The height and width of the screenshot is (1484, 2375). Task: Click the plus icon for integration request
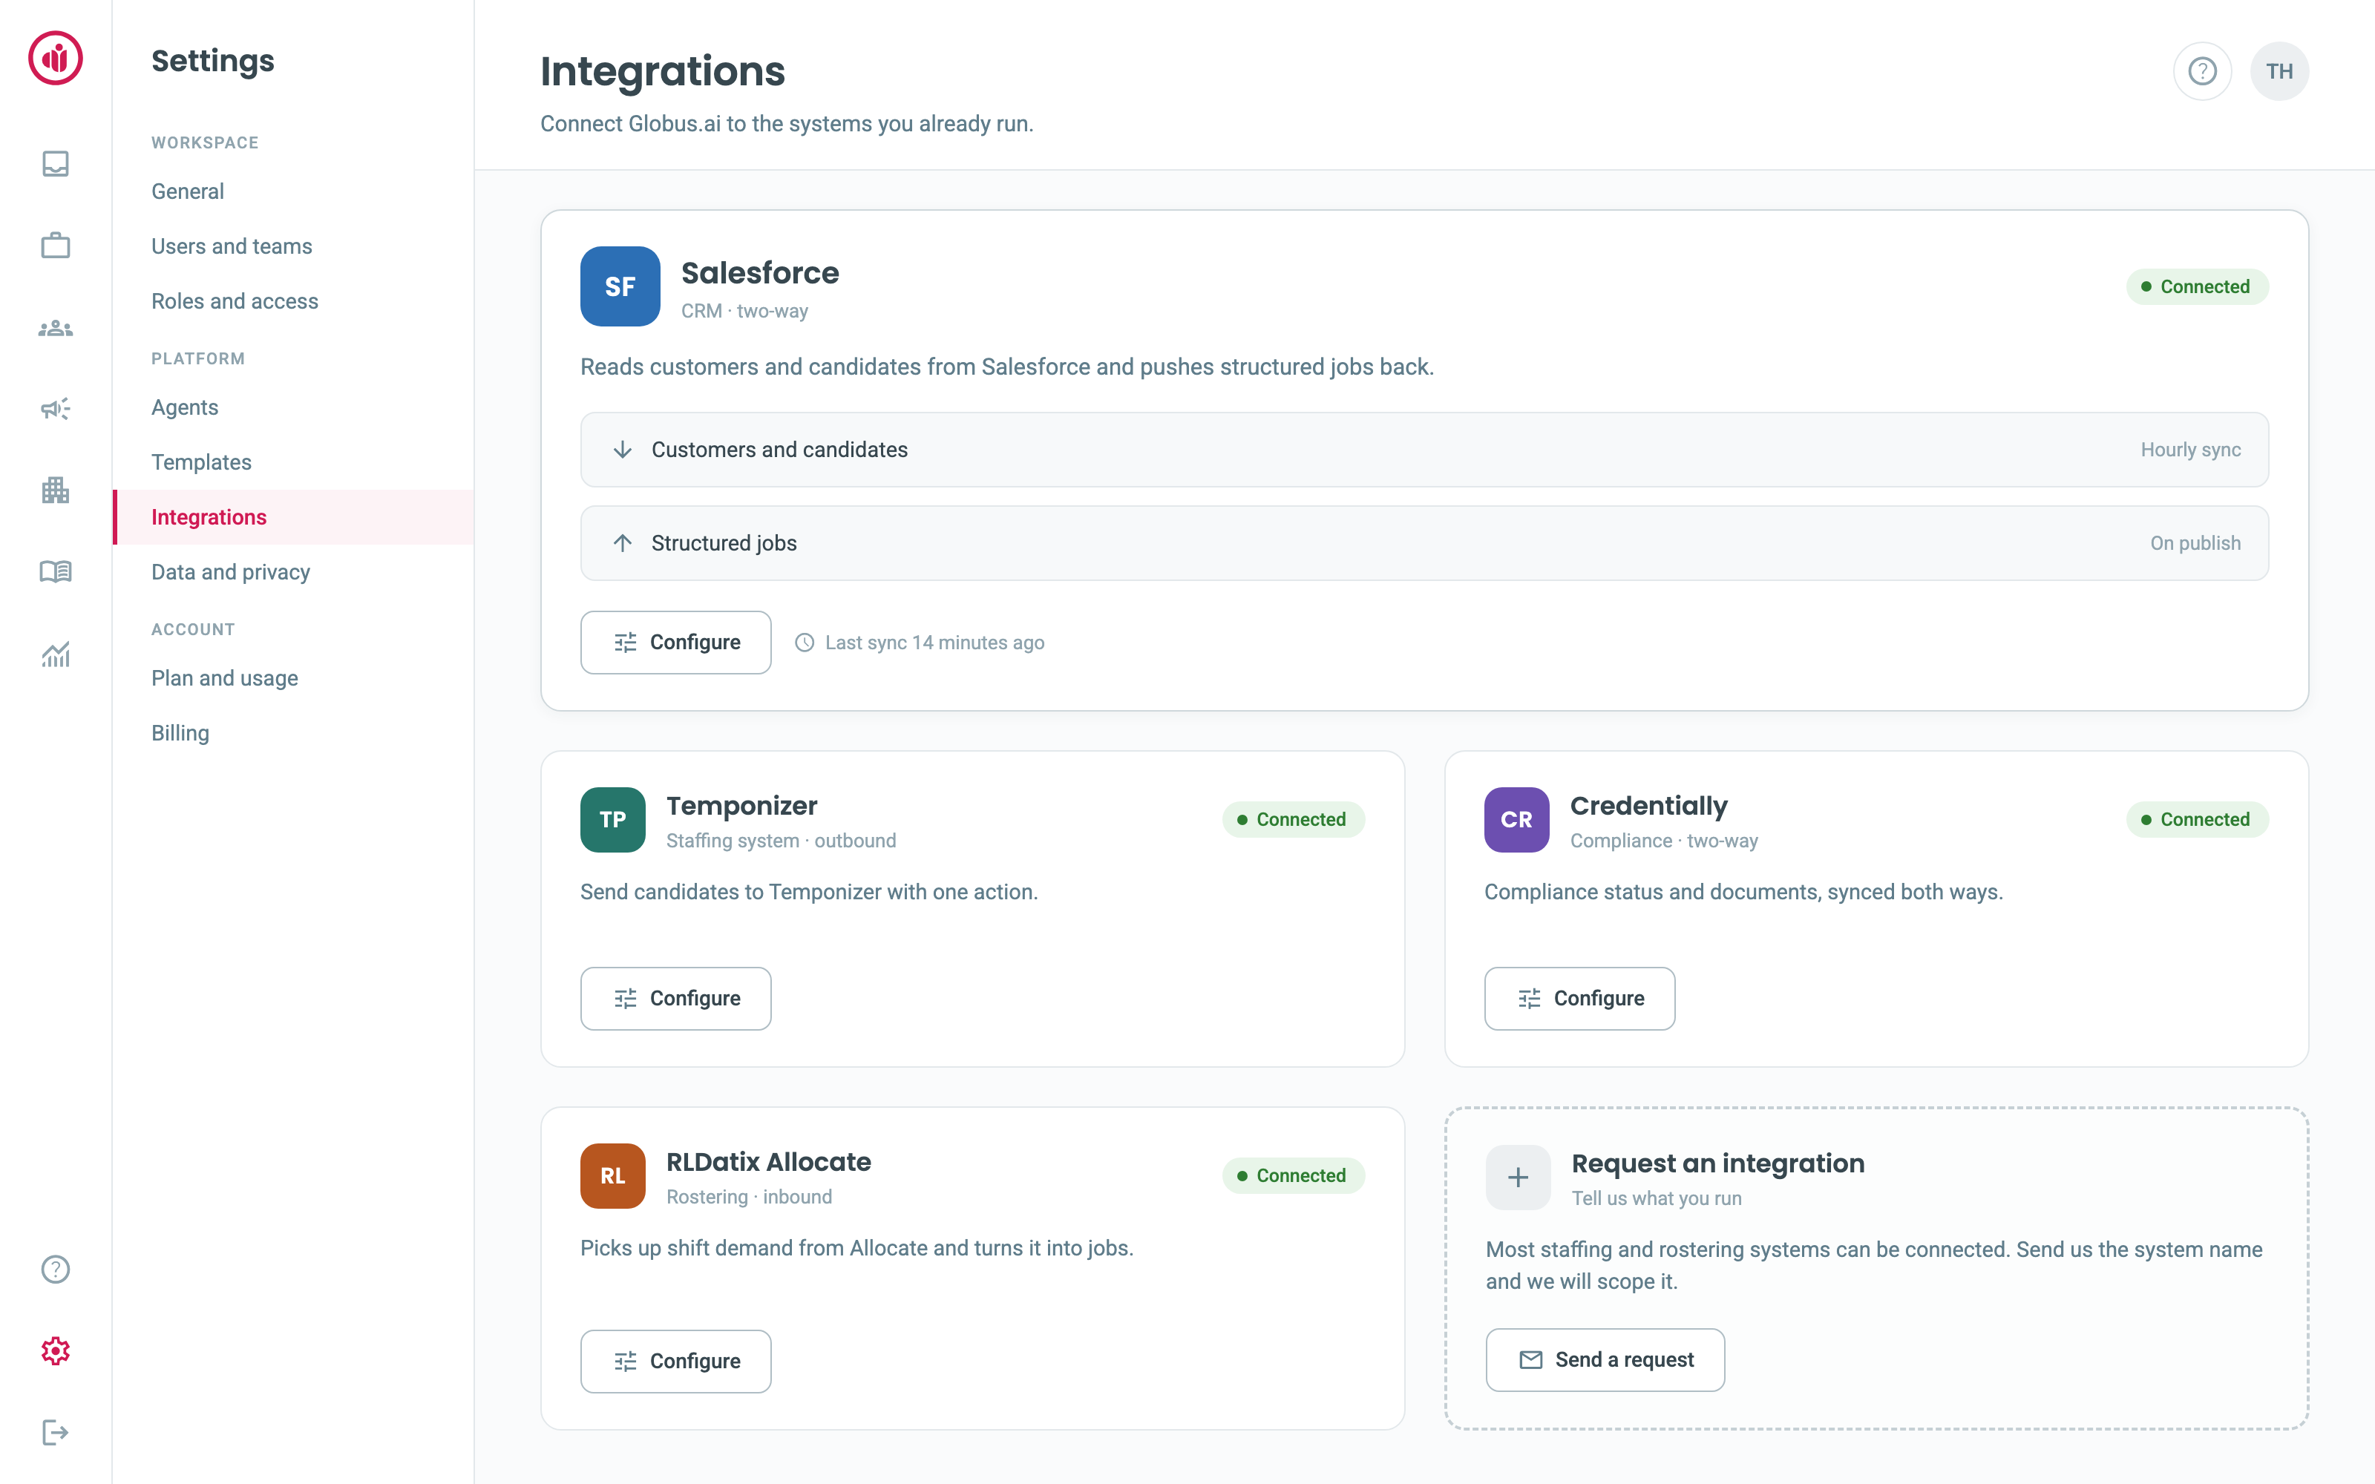pyautogui.click(x=1517, y=1177)
